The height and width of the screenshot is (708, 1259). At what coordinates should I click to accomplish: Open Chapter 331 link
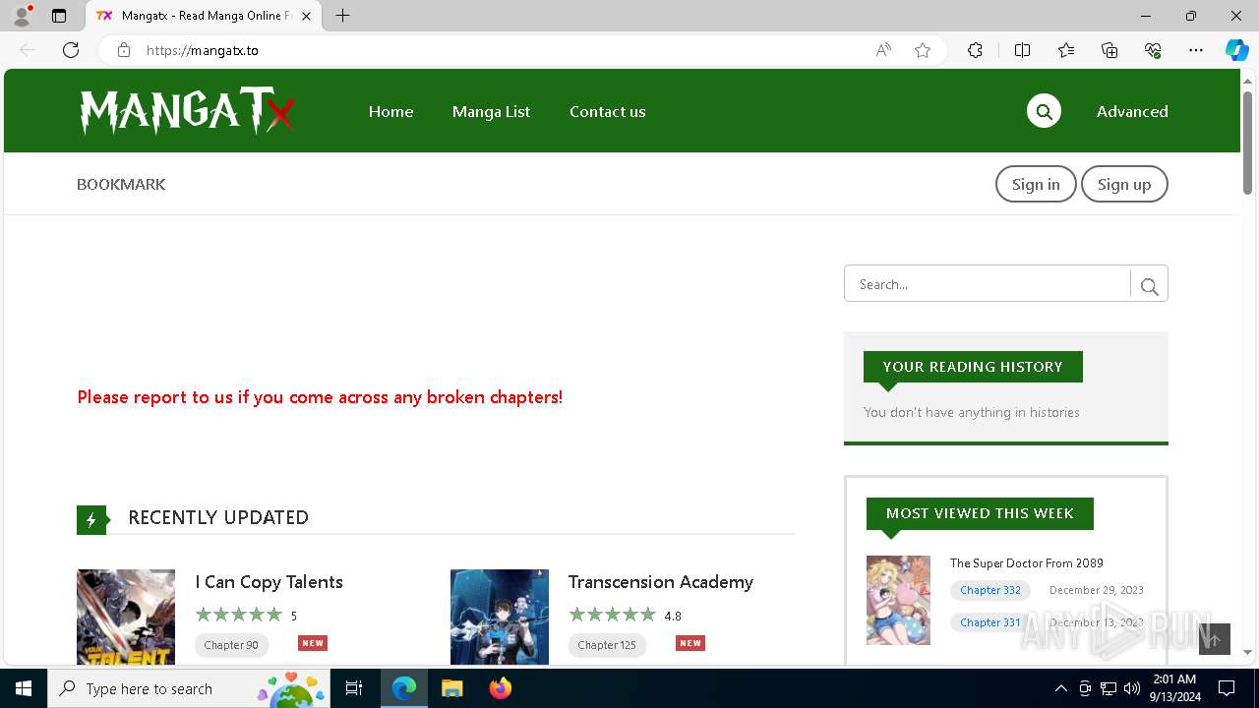[990, 622]
